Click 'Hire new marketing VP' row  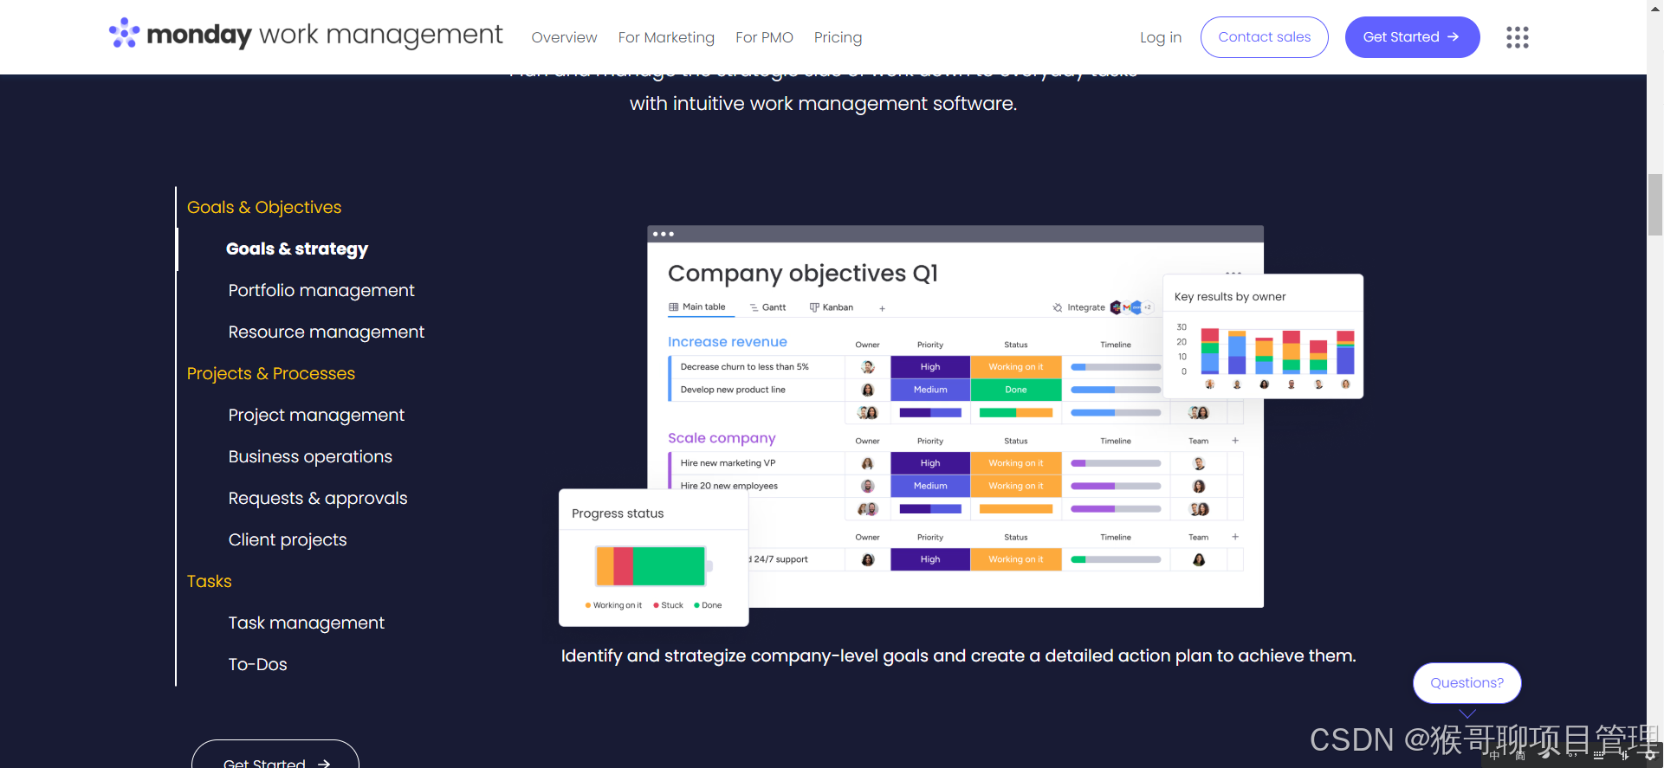(728, 463)
